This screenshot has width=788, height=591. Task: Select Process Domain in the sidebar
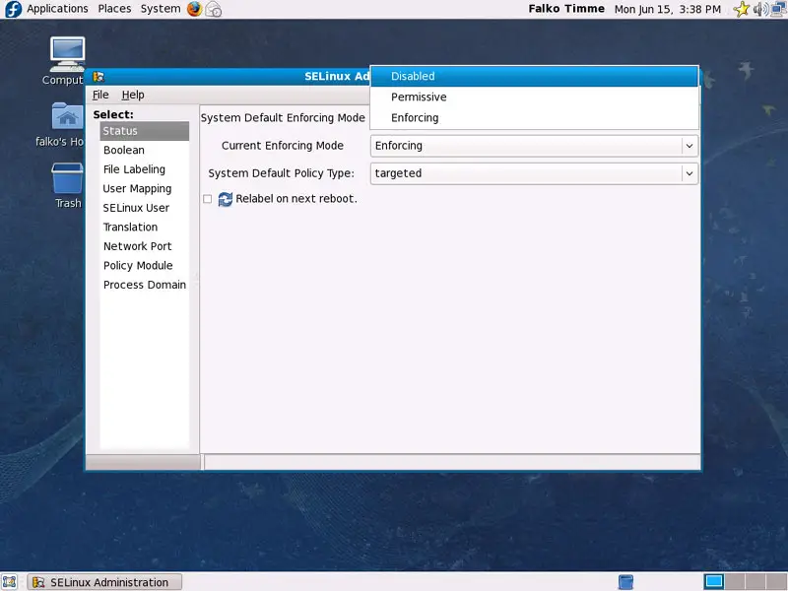pyautogui.click(x=144, y=285)
